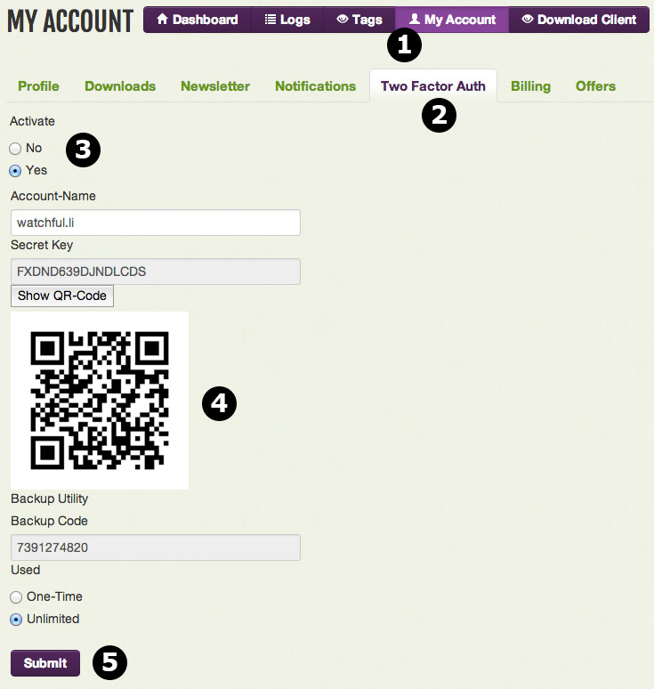The width and height of the screenshot is (654, 689).
Task: Click the QR code image
Action: click(x=100, y=401)
